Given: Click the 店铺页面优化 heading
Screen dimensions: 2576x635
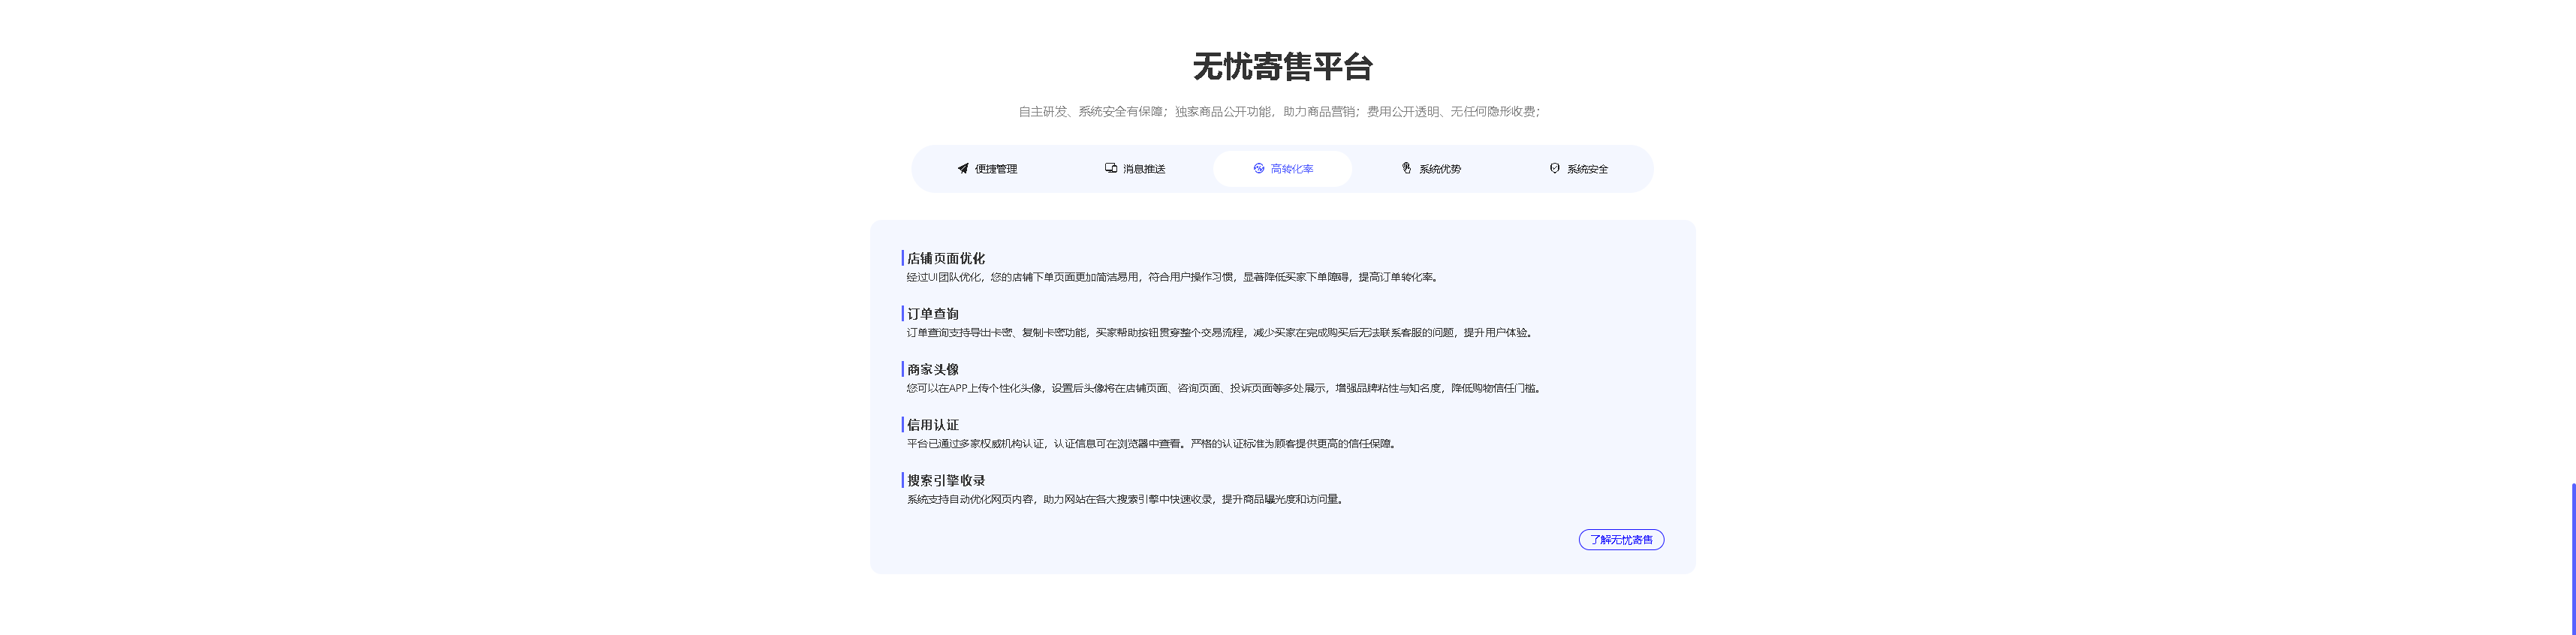Looking at the screenshot, I should click(945, 259).
